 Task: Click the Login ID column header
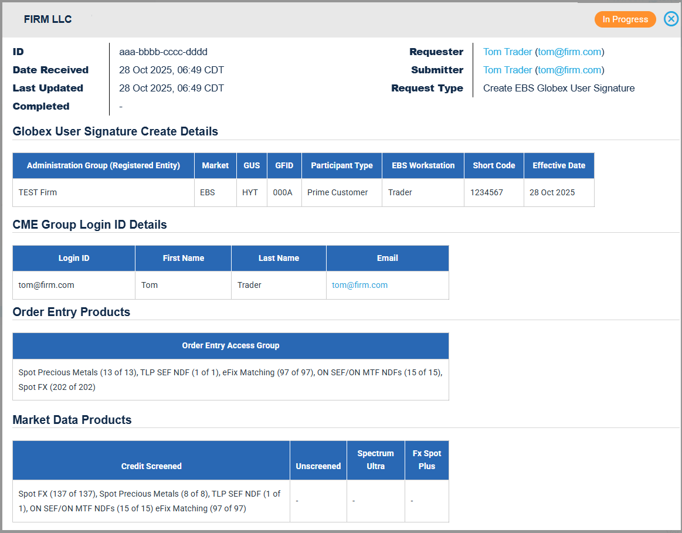click(74, 258)
